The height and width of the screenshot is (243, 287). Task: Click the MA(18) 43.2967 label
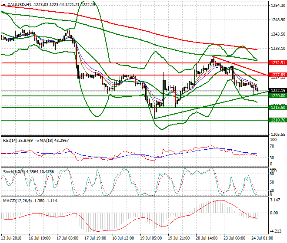(x=53, y=141)
